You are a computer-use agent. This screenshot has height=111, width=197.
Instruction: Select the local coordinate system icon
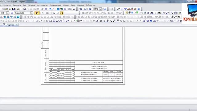pos(54,13)
